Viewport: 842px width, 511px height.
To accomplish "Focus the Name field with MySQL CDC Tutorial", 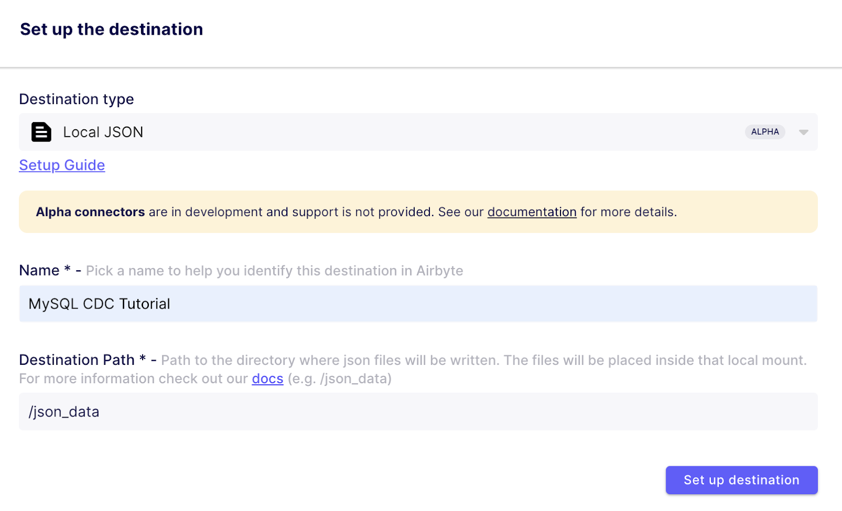I will click(418, 304).
